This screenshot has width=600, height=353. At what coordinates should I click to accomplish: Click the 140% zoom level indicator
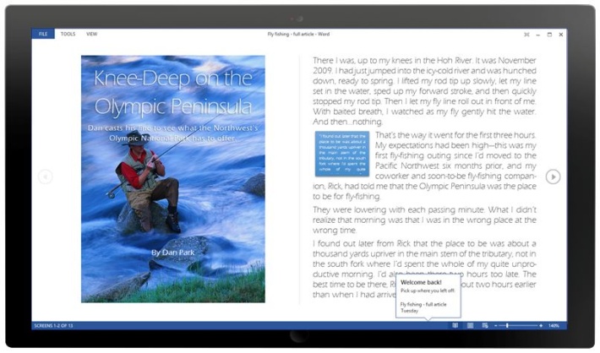tap(554, 325)
